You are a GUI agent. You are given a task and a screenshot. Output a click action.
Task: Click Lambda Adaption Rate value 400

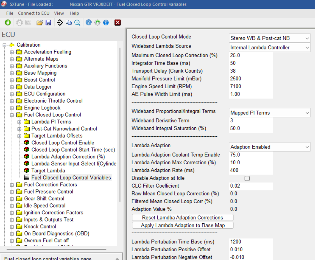pyautogui.click(x=251, y=170)
